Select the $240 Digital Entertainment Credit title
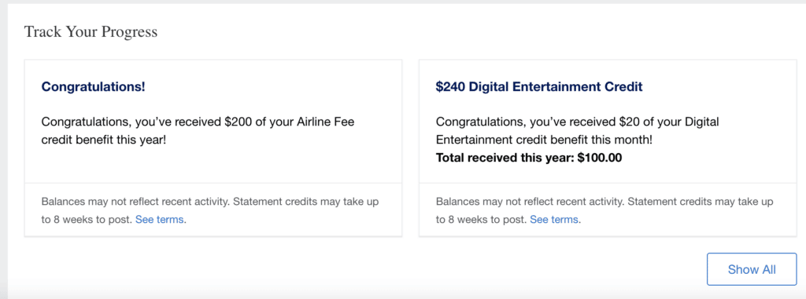This screenshot has height=299, width=806. click(539, 86)
